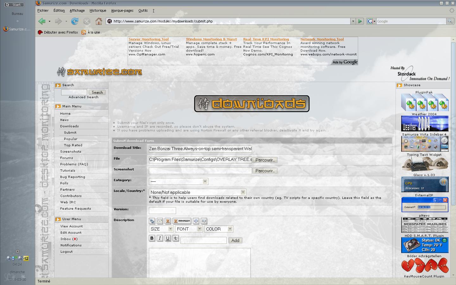Open the image MANAGER button
The height and width of the screenshot is (285, 456).
click(182, 221)
